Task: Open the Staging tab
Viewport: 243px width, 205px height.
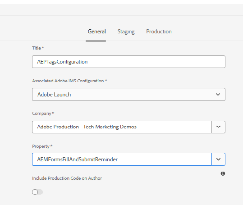Action: 126,32
